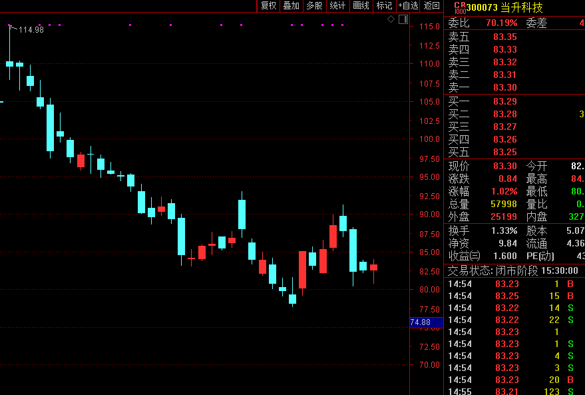The width and height of the screenshot is (585, 395).
Task: Select 多股 multi-stock view
Action: (x=314, y=6)
